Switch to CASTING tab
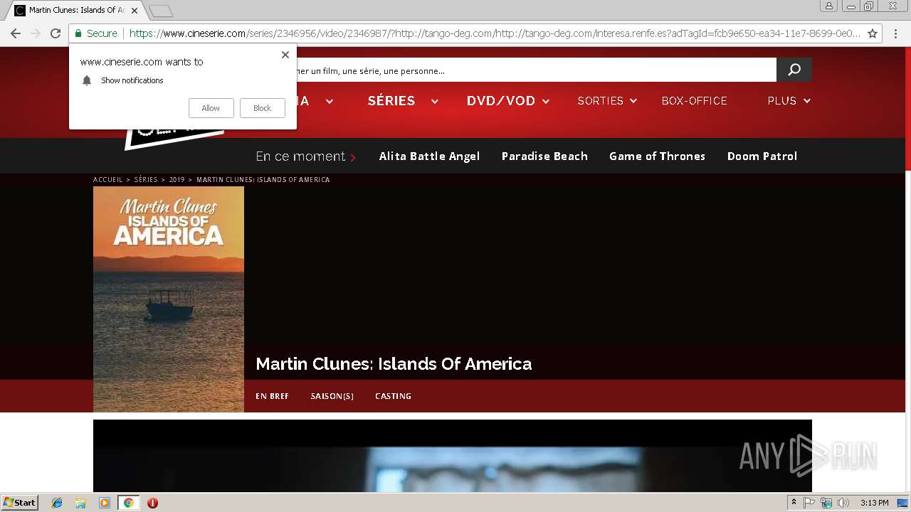 (x=393, y=396)
